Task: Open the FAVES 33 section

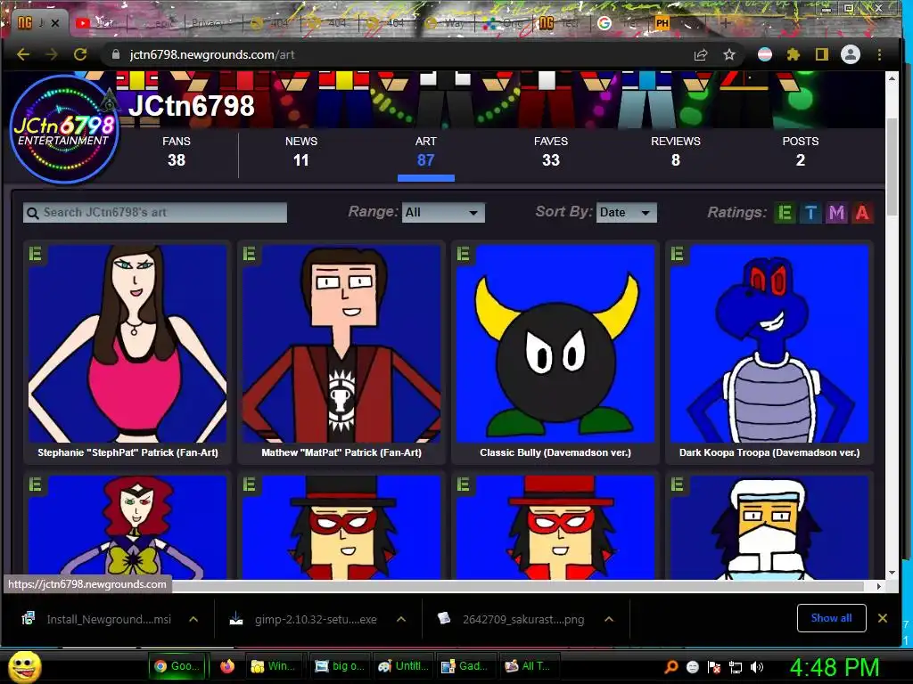Action: [551, 151]
